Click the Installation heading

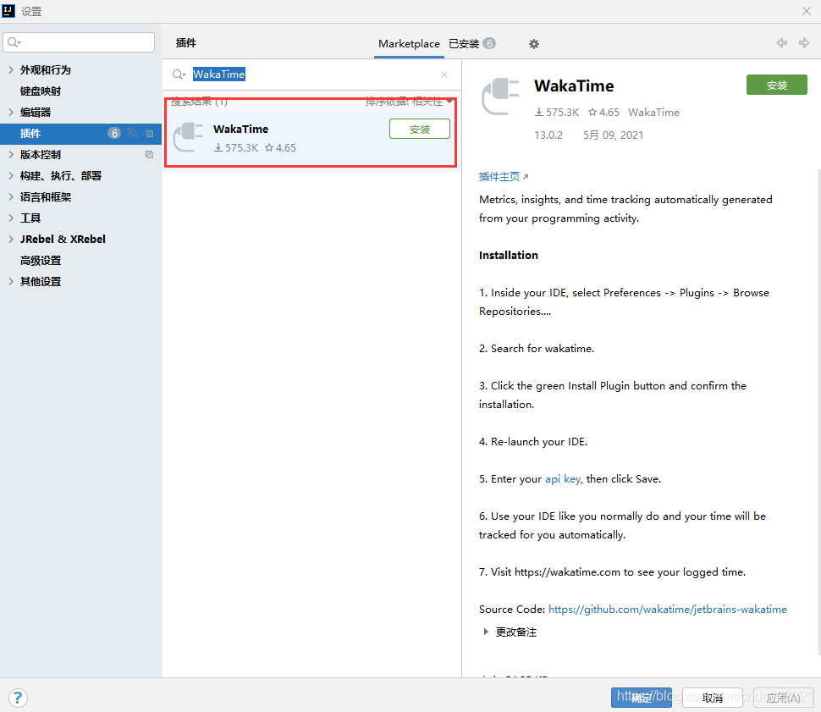click(x=509, y=255)
